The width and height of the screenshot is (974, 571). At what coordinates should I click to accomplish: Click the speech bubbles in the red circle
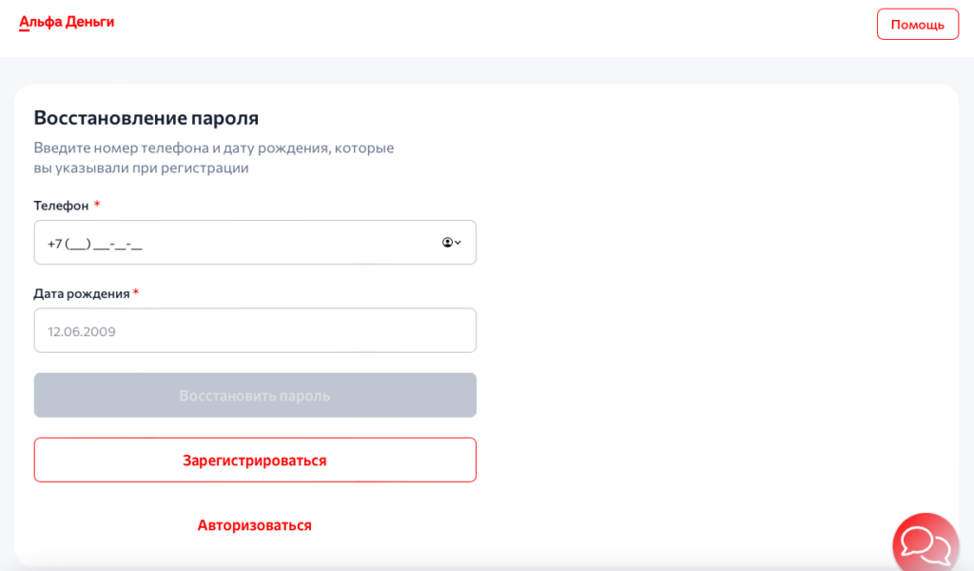click(x=925, y=542)
